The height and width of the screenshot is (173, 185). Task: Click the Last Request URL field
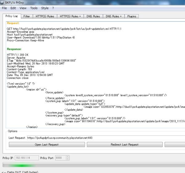[106, 138]
